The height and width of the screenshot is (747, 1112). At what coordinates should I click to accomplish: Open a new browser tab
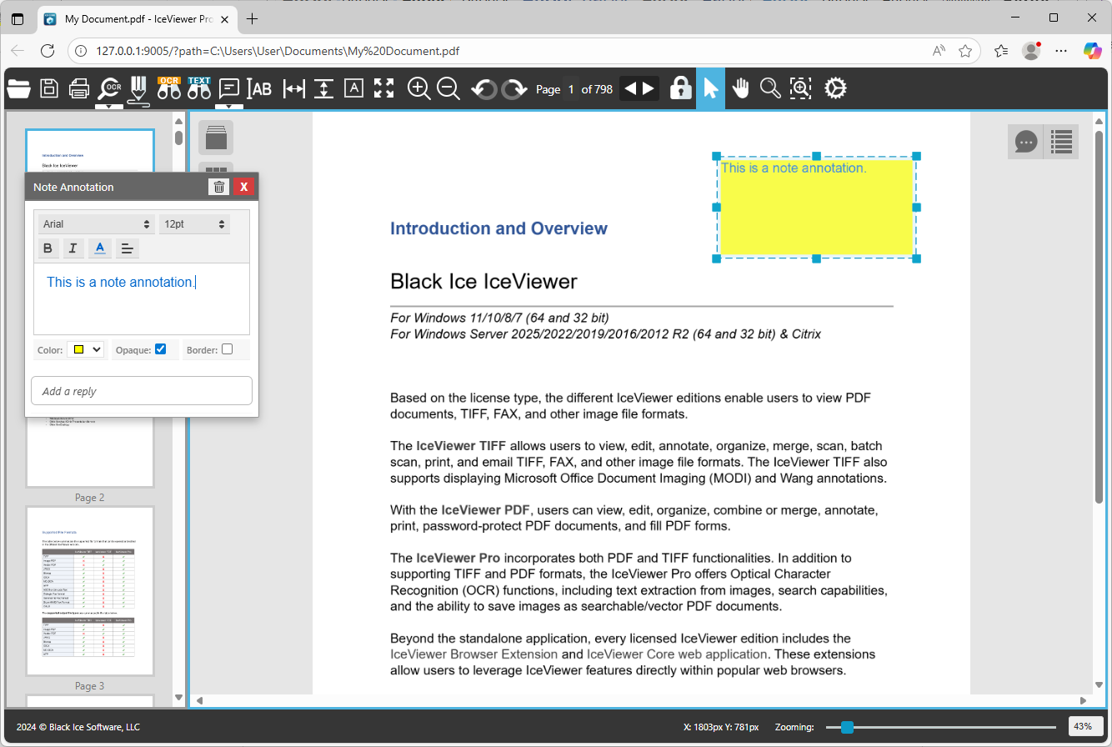(252, 18)
